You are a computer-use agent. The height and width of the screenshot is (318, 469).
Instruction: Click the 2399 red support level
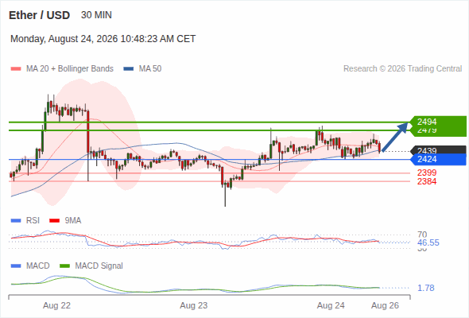pyautogui.click(x=427, y=173)
